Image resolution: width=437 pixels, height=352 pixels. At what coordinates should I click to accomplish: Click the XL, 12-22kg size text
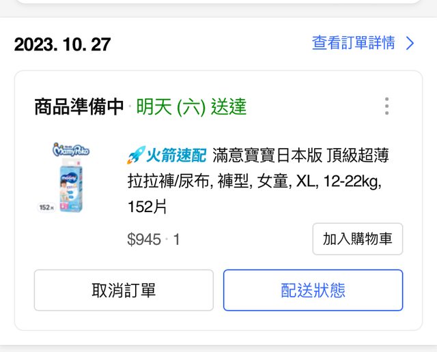pyautogui.click(x=339, y=181)
